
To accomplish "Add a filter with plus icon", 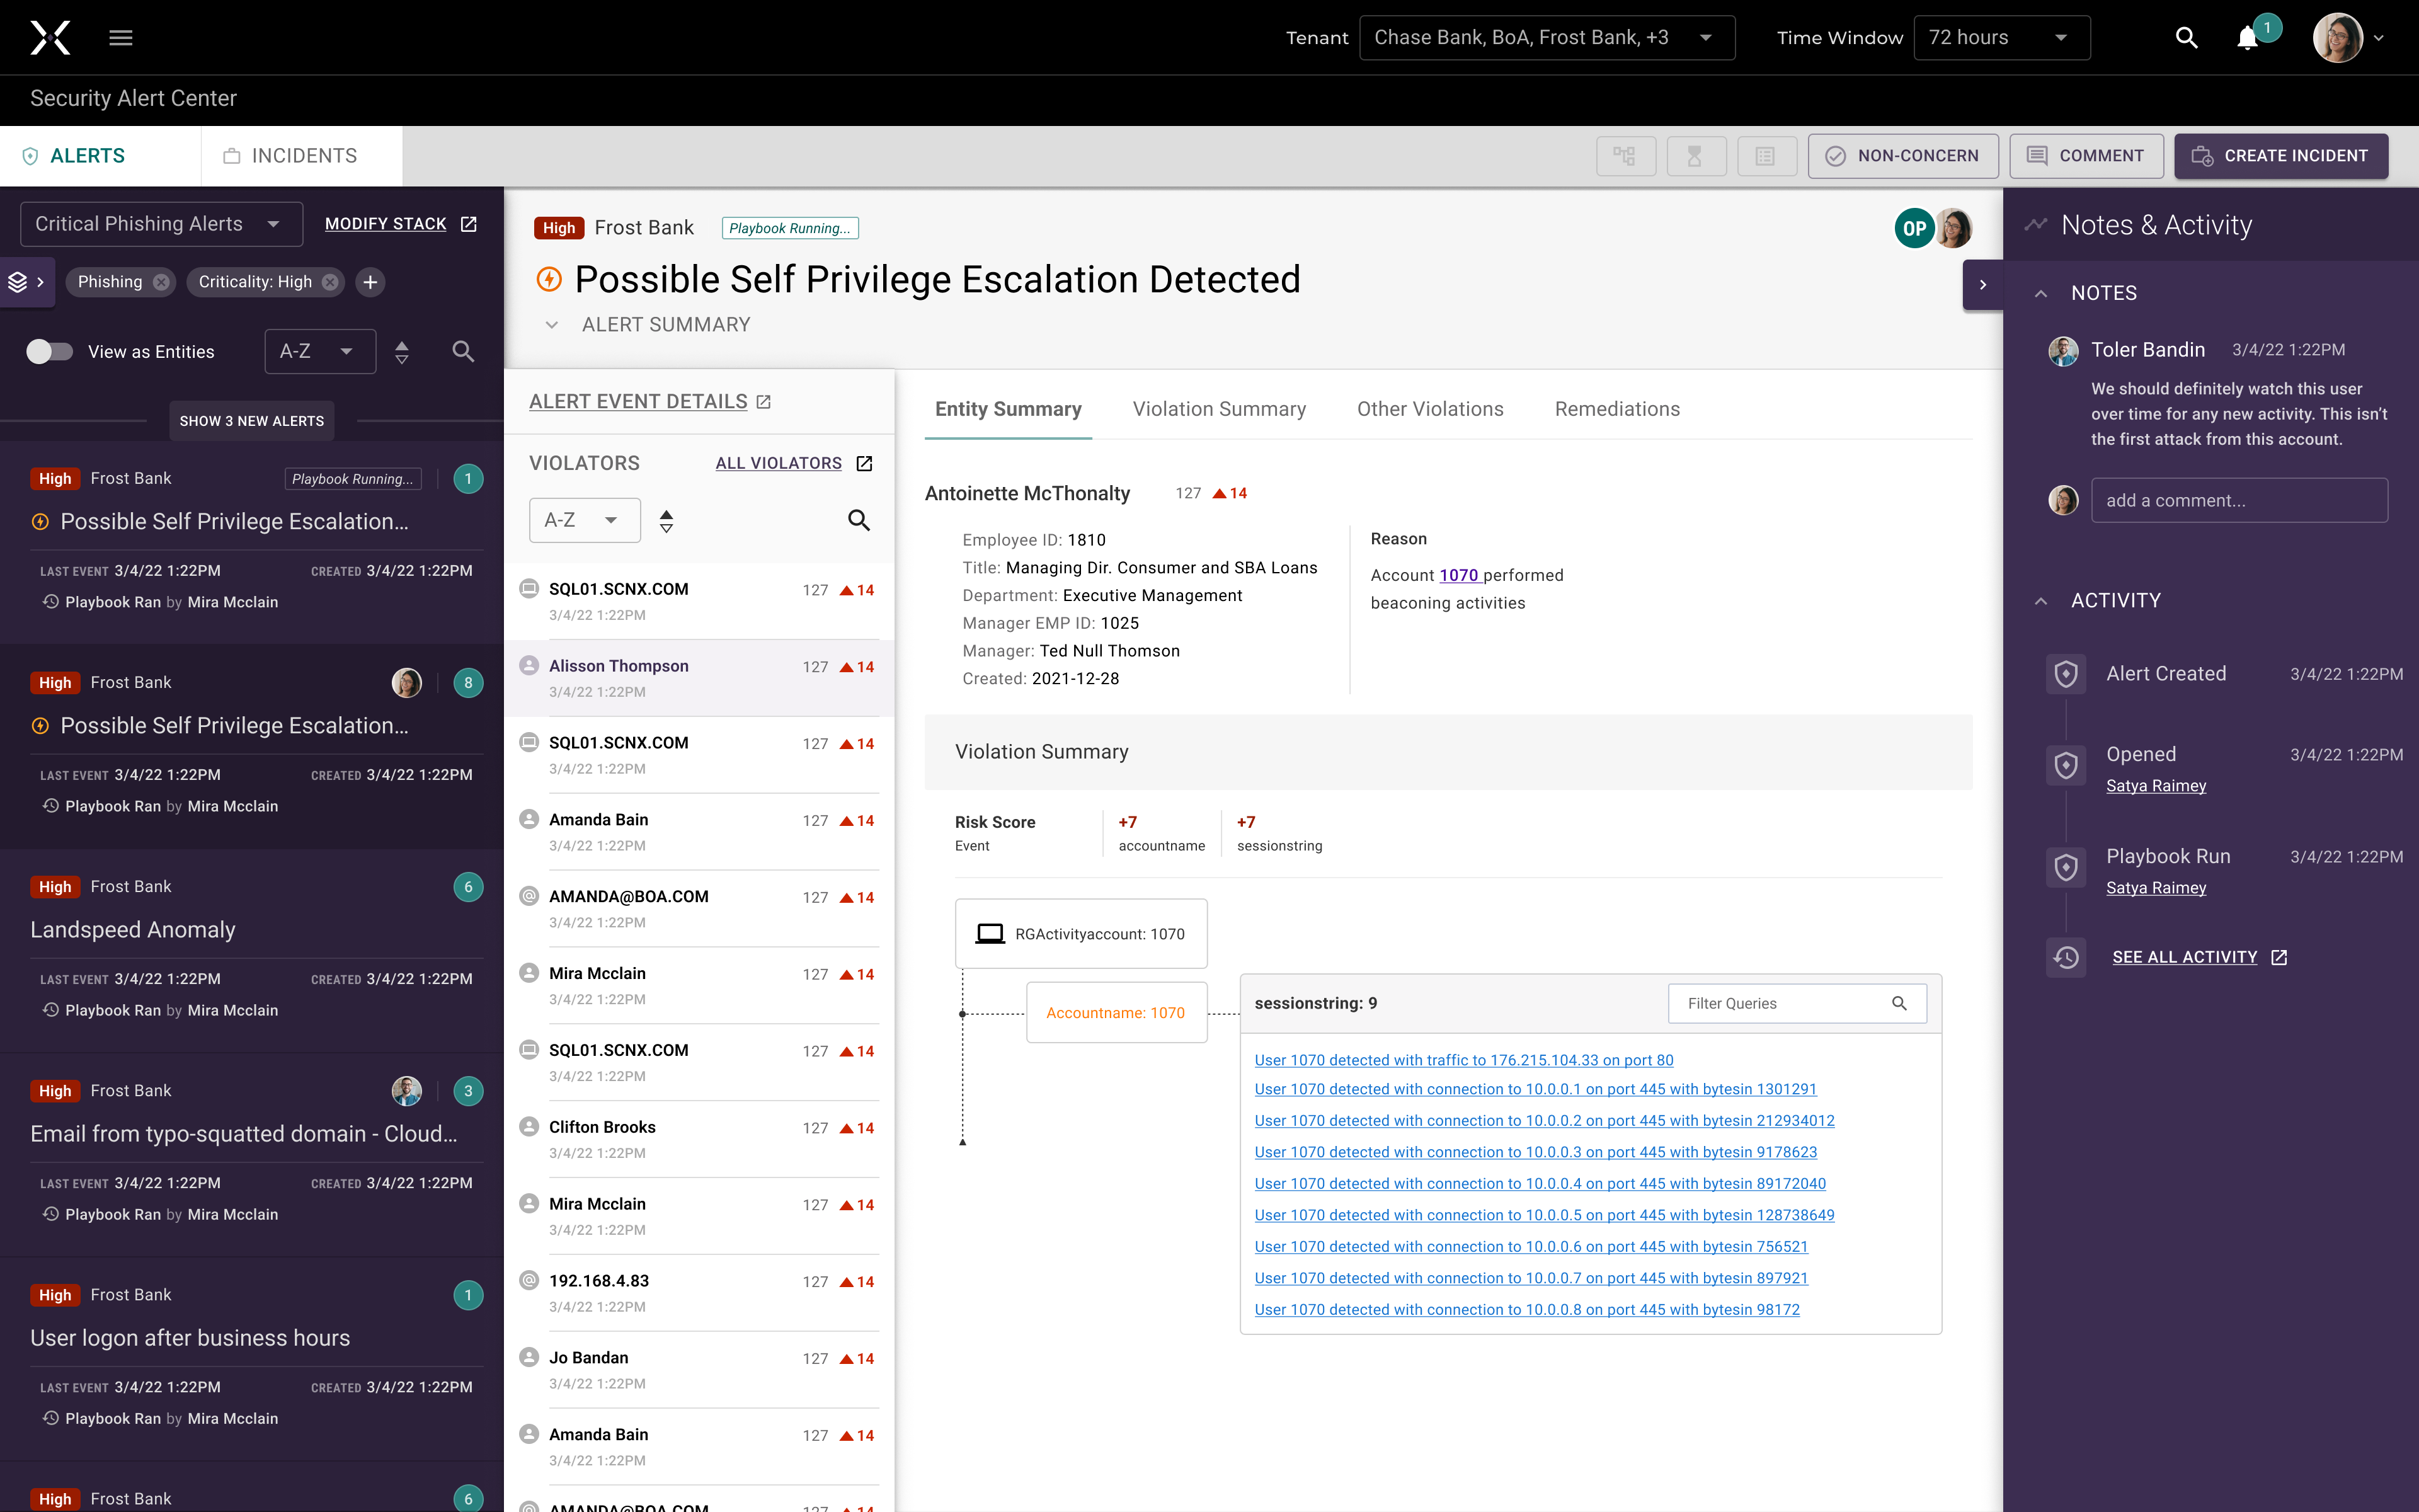I will click(370, 282).
